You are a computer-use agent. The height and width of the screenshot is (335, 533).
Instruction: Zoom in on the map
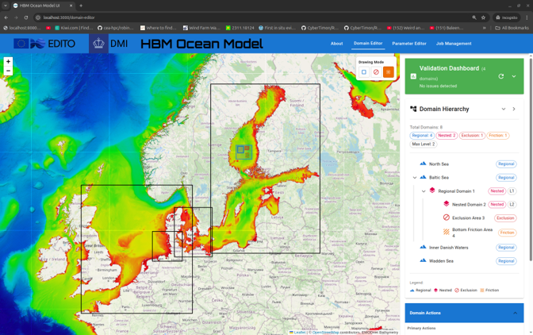click(x=8, y=61)
